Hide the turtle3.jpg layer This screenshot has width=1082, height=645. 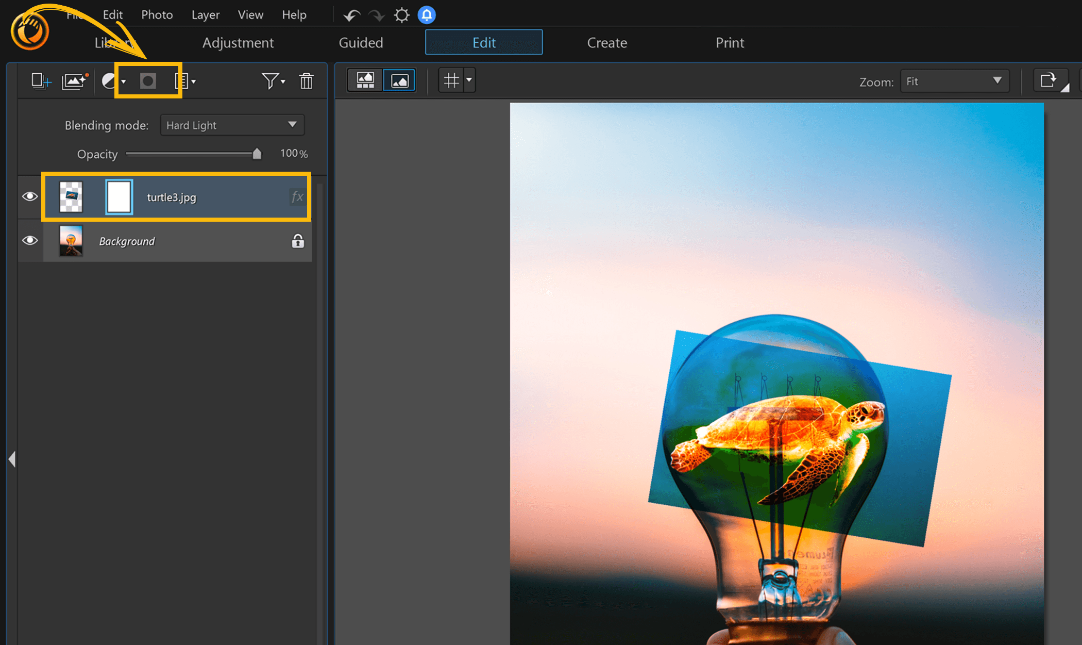point(29,196)
